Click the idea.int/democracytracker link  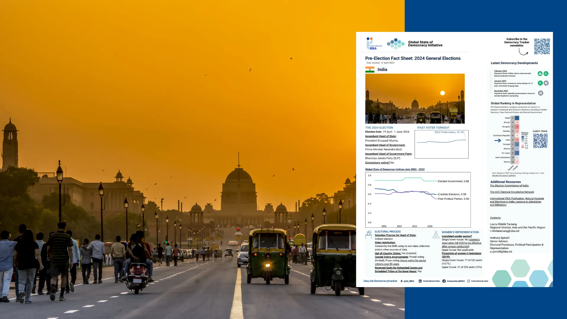(380, 281)
